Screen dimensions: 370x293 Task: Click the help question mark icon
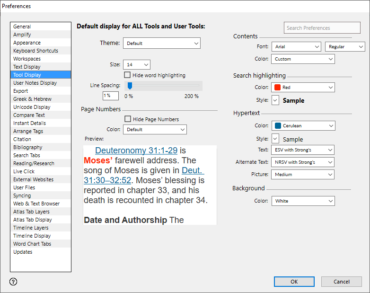[x=13, y=282]
